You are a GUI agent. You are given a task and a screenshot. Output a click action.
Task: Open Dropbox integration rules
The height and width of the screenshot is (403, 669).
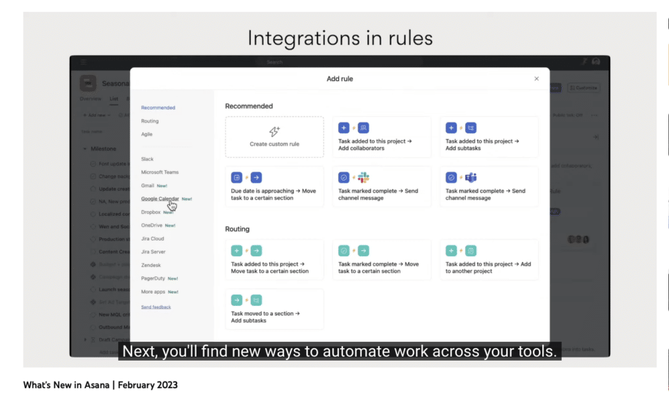coord(151,212)
